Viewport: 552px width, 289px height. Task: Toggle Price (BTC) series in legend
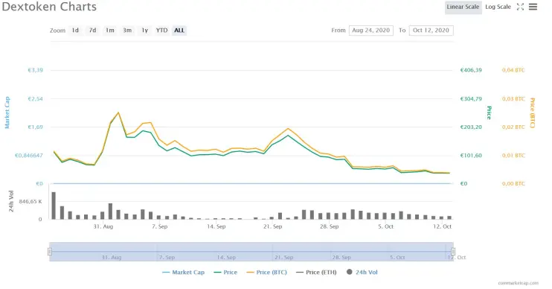pos(266,272)
